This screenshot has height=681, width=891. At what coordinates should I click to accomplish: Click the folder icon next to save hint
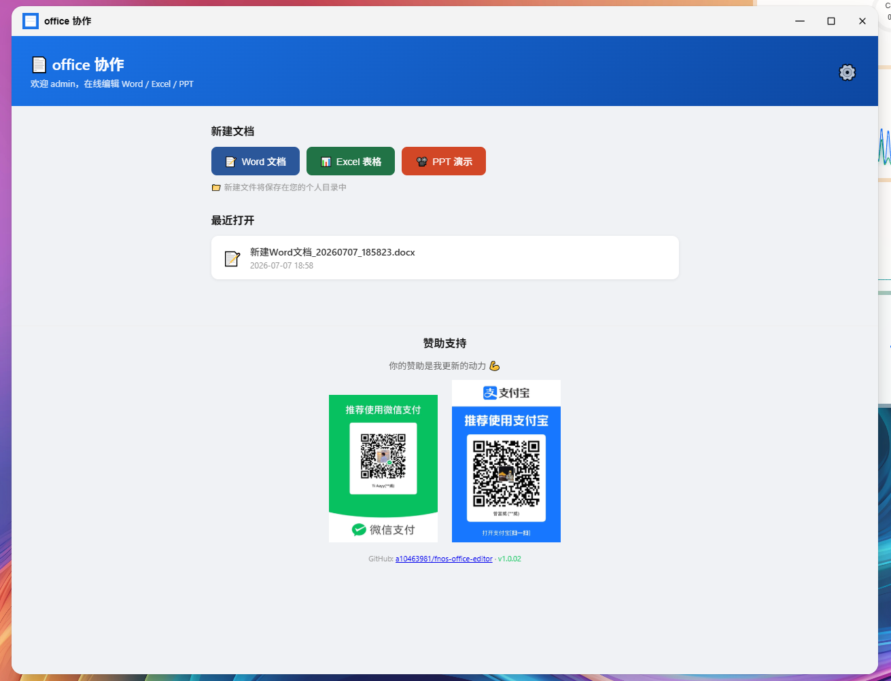[x=216, y=188]
